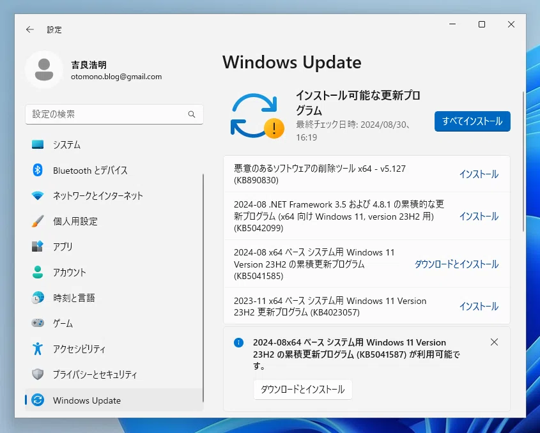Click the blue info icon in notification
The width and height of the screenshot is (540, 433).
[x=238, y=342]
